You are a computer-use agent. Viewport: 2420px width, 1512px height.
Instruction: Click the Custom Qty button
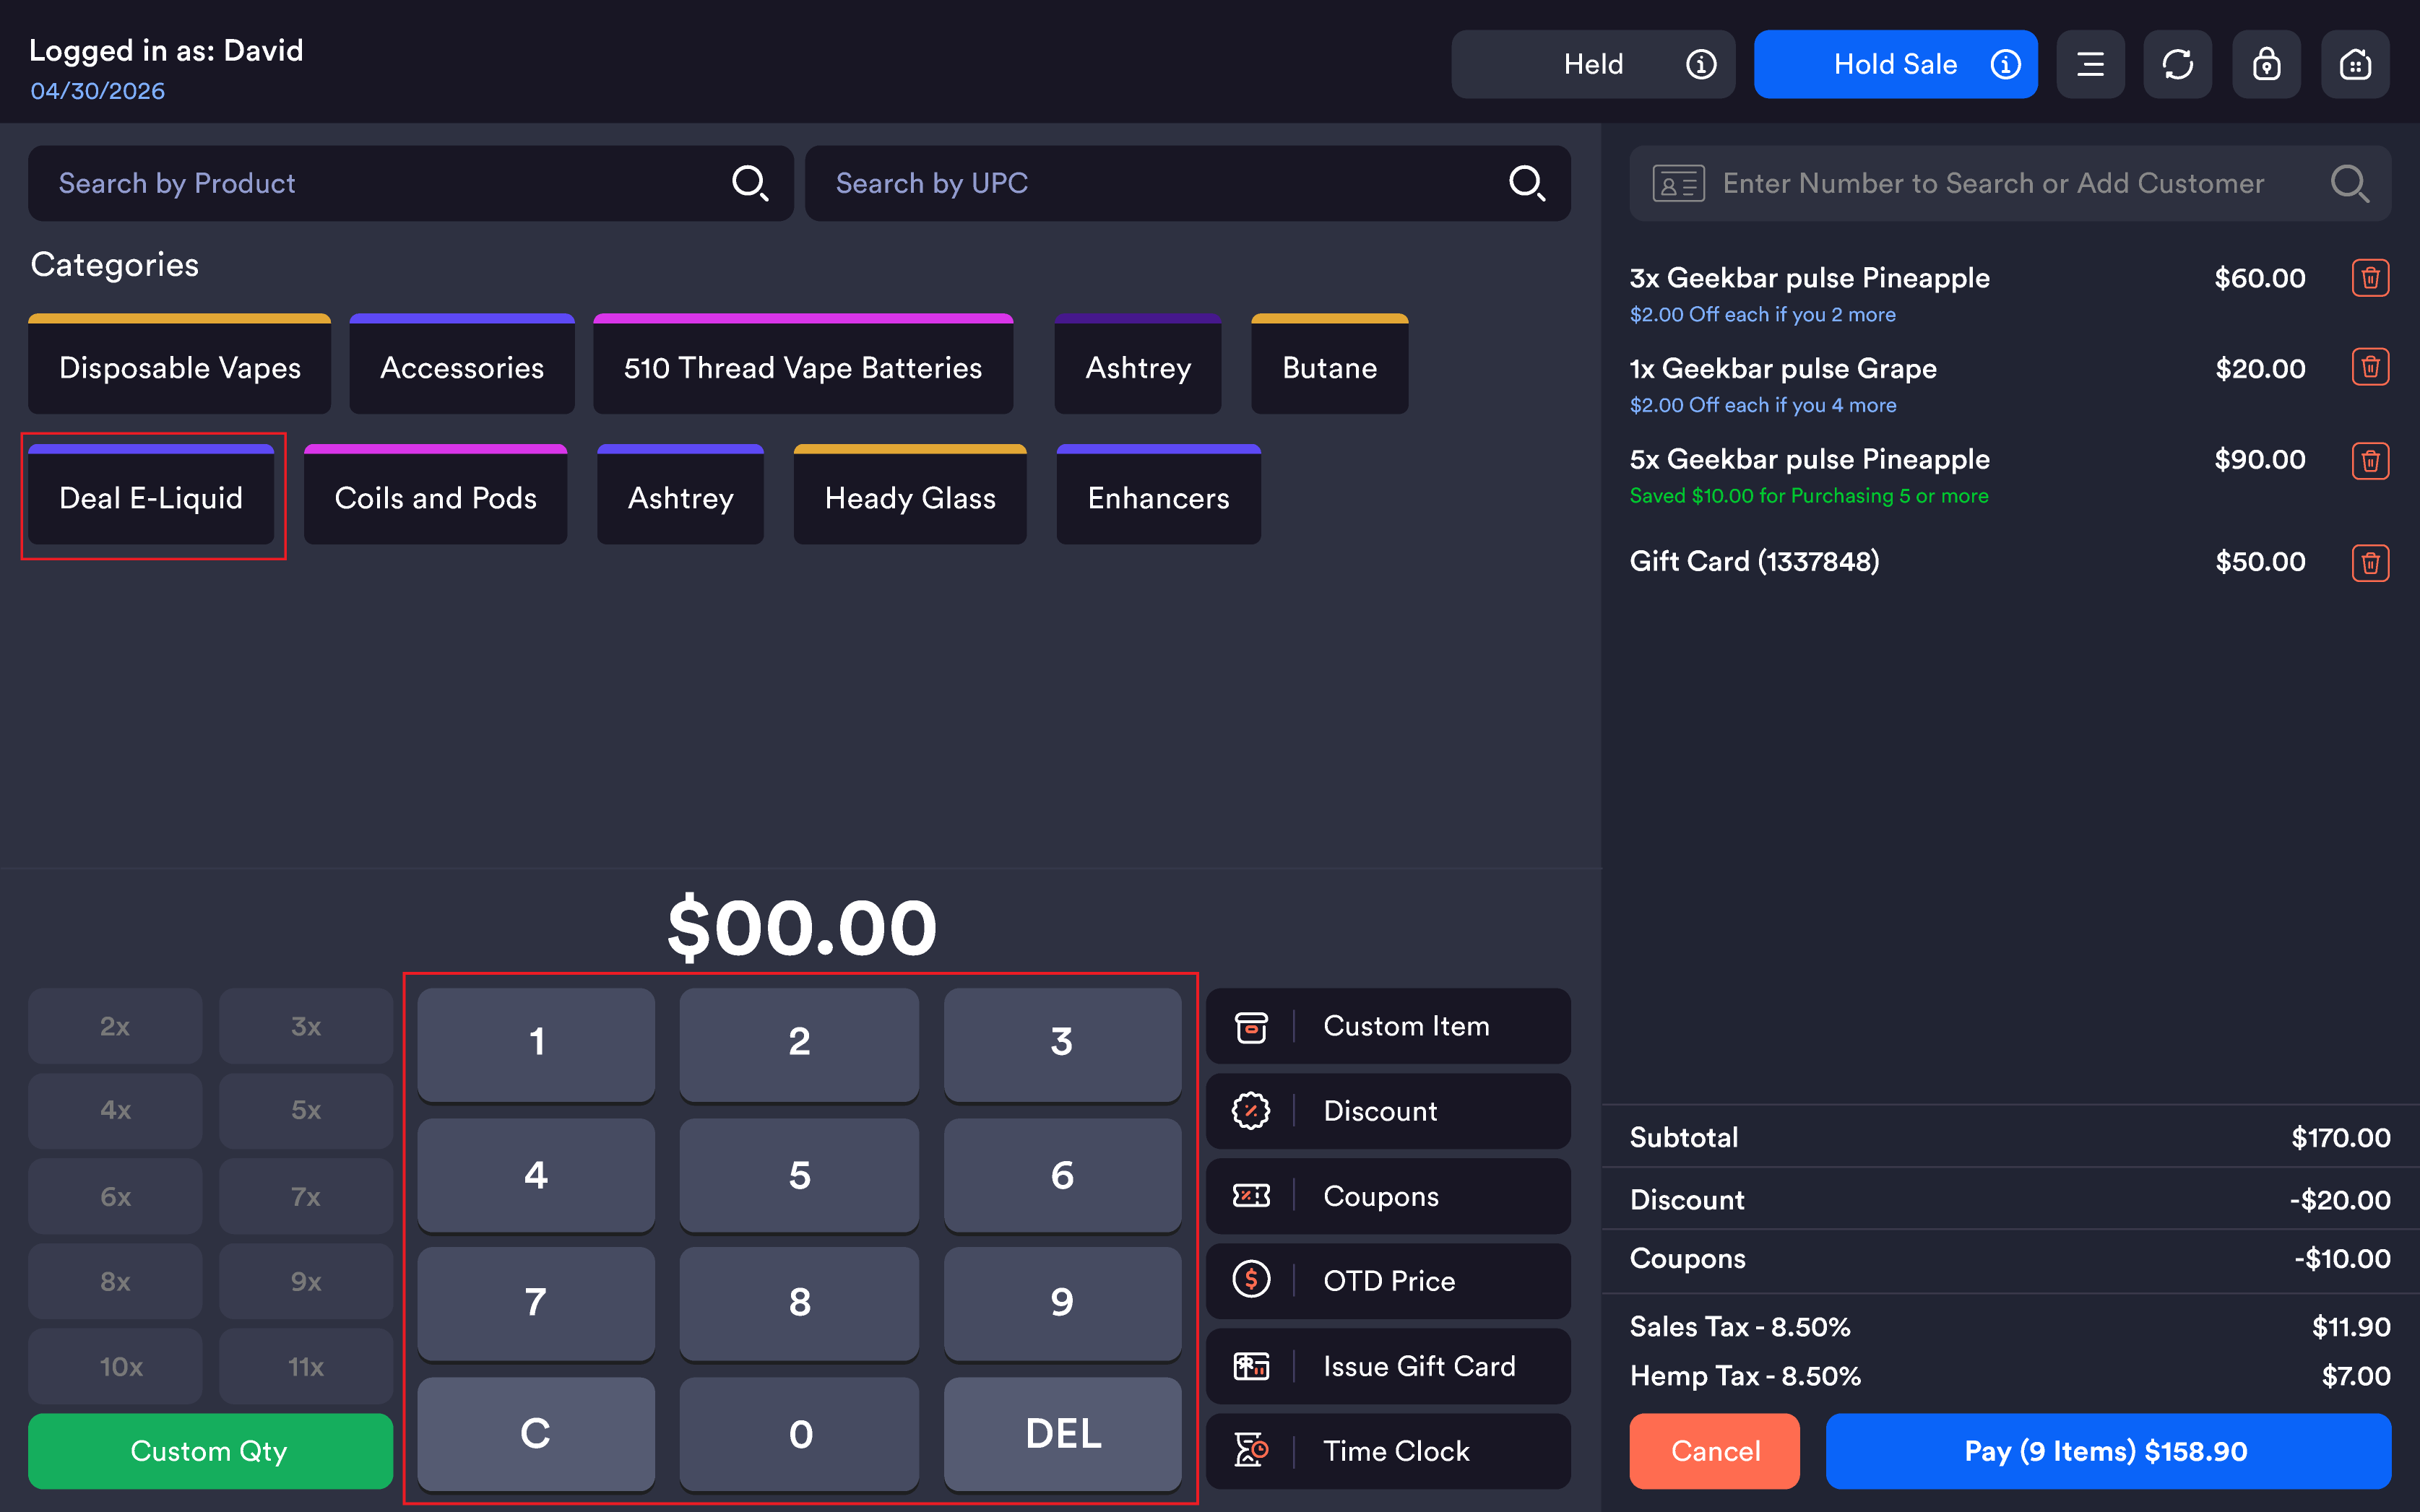210,1450
